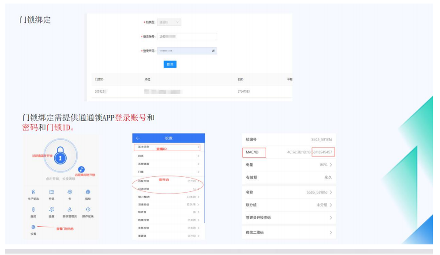Open 无线键盘 wireless keyboard row
Image resolution: width=440 pixels, height=255 pixels.
click(x=169, y=164)
